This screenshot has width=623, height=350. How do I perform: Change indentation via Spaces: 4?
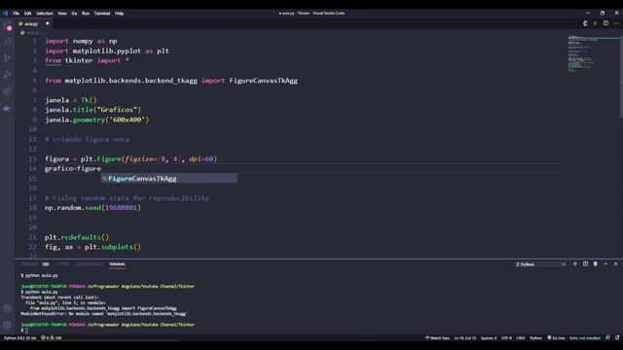[489, 338]
